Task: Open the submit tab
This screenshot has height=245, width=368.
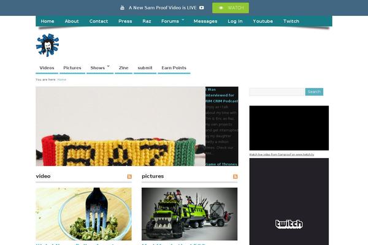Action: [145, 68]
